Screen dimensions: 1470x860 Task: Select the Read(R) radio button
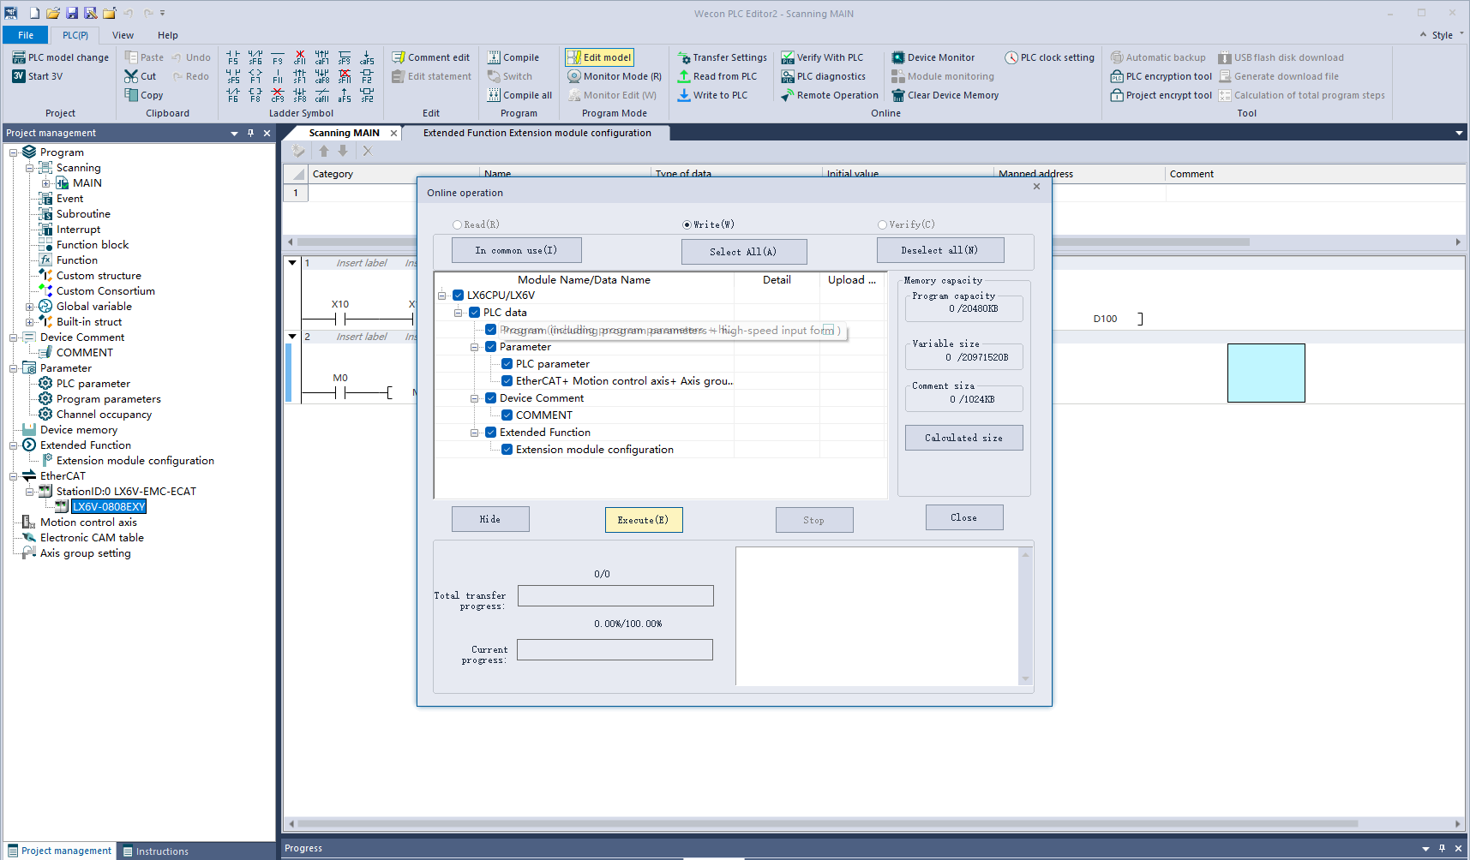point(457,225)
